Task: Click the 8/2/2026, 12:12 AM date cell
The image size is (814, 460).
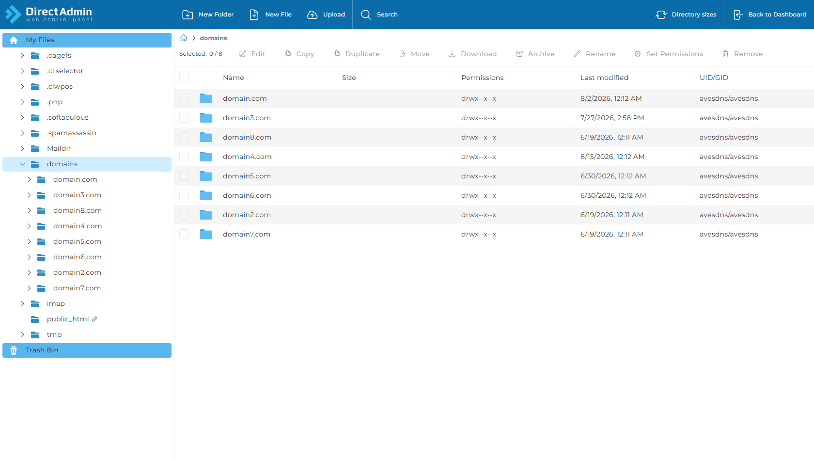Action: coord(611,98)
